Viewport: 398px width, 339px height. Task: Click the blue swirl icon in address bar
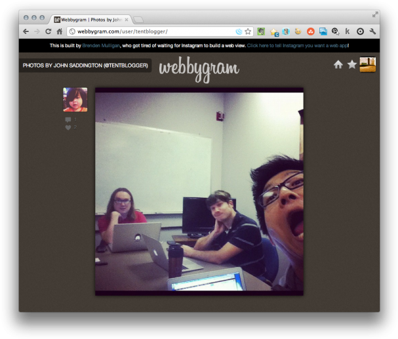point(239,31)
